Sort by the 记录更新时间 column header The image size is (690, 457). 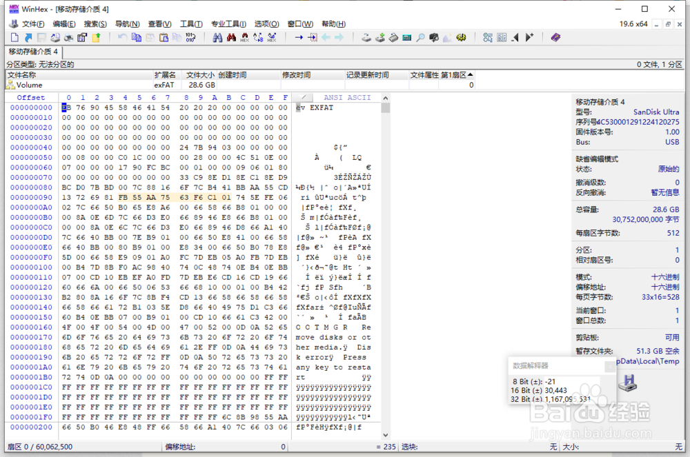point(377,75)
